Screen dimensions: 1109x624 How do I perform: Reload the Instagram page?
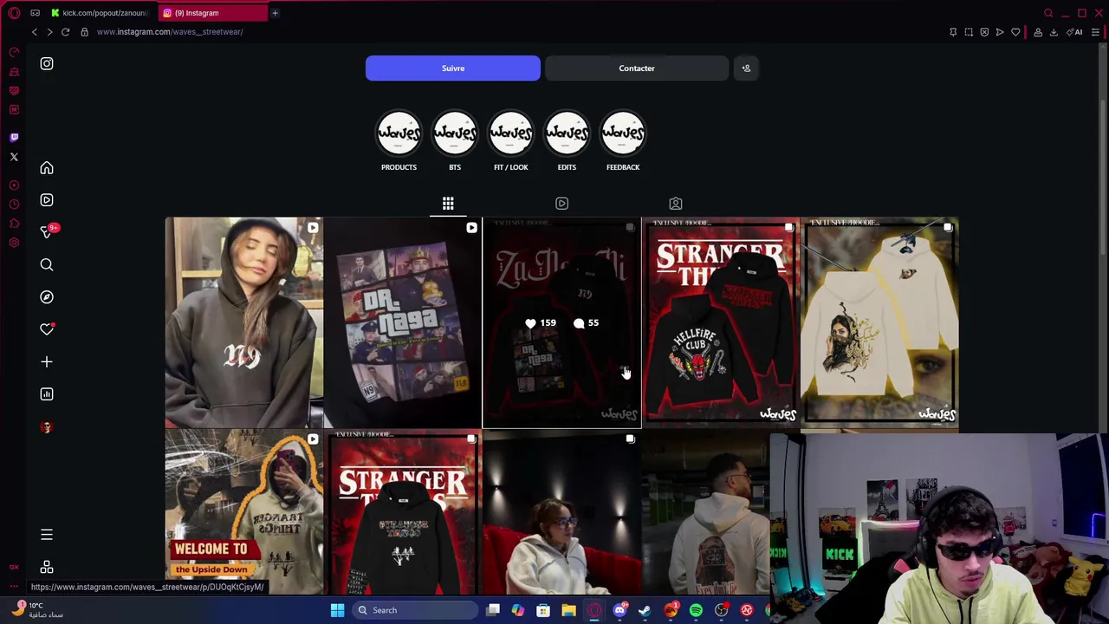65,32
